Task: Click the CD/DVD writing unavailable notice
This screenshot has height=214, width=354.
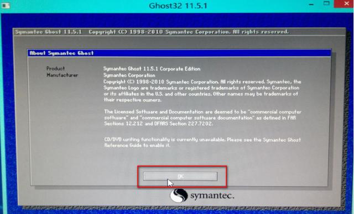Action: point(202,142)
